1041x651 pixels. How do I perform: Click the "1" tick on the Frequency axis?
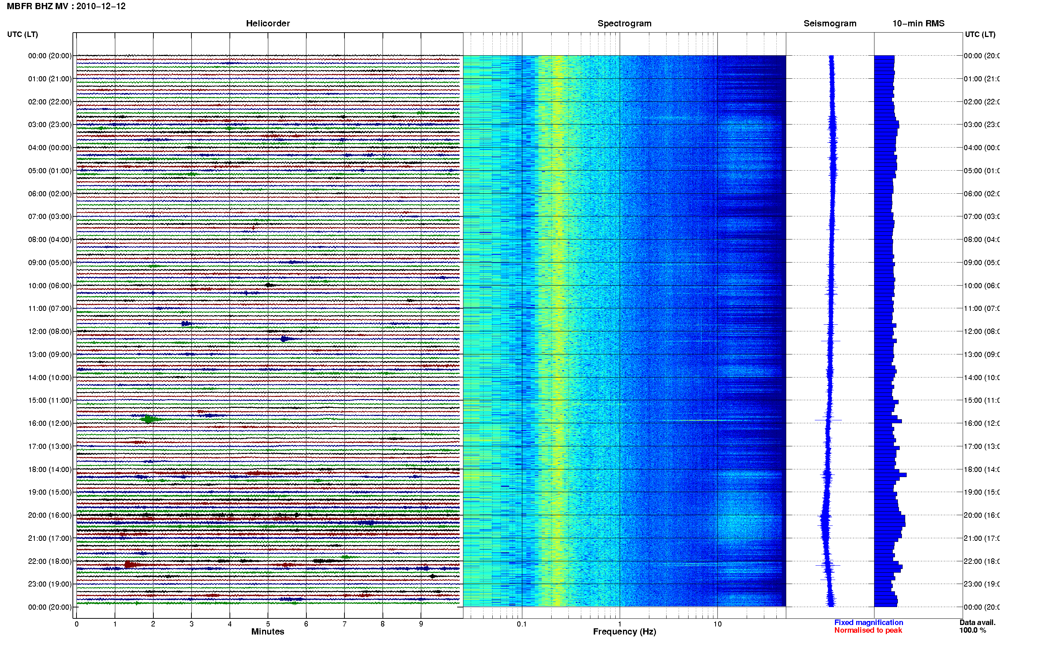tap(620, 624)
